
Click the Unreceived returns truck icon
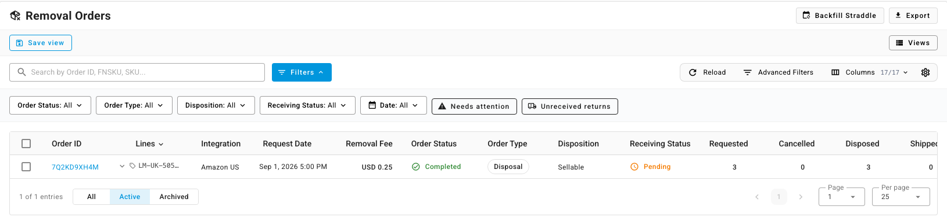[x=532, y=106]
